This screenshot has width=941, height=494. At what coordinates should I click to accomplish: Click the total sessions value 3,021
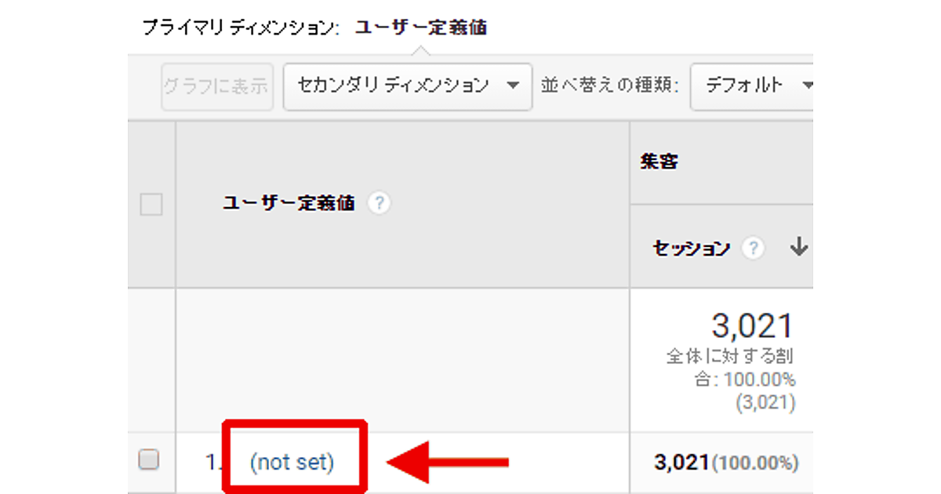752,326
